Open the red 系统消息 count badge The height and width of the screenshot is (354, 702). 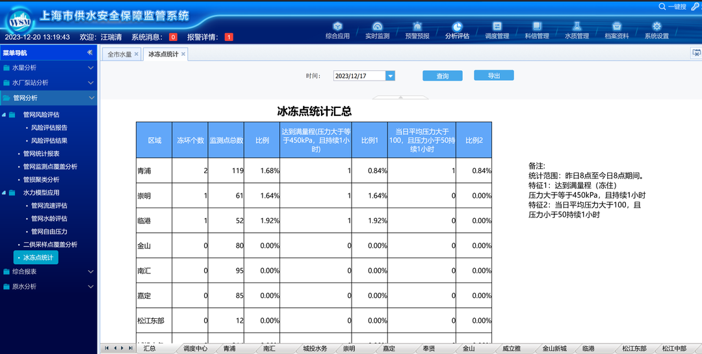click(173, 37)
